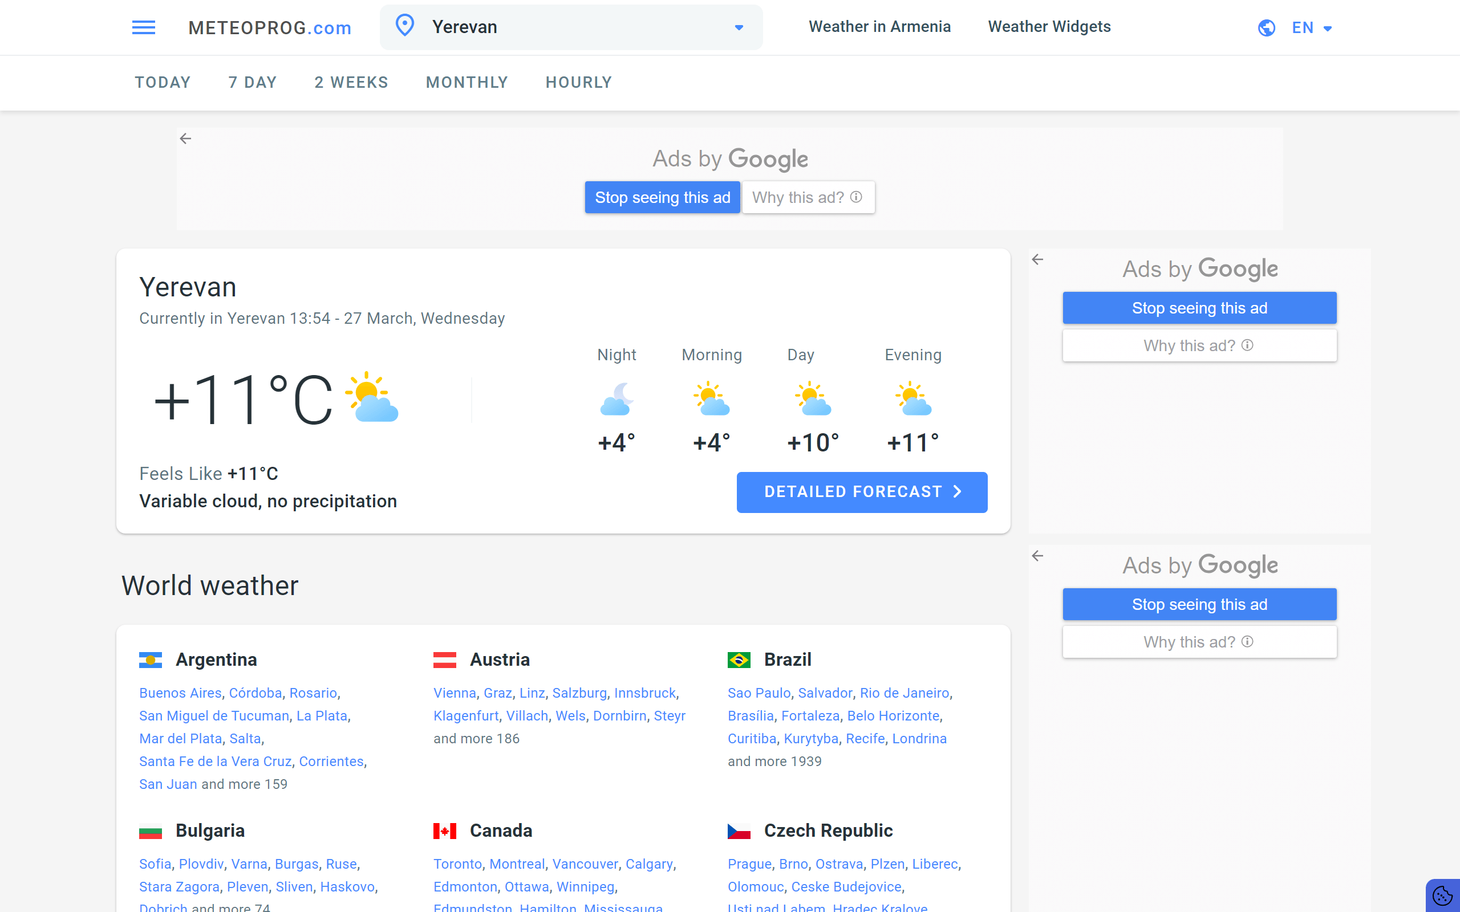1460x912 pixels.
Task: Click the Argentina flag icon
Action: (150, 660)
